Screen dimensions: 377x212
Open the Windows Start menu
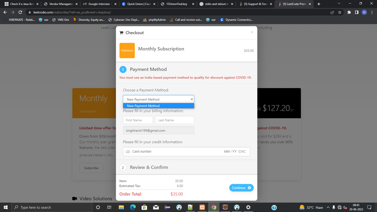pyautogui.click(x=6, y=207)
